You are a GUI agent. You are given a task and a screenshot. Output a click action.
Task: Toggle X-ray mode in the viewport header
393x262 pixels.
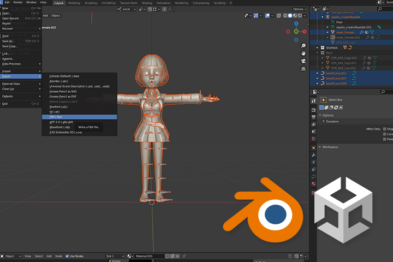279,15
